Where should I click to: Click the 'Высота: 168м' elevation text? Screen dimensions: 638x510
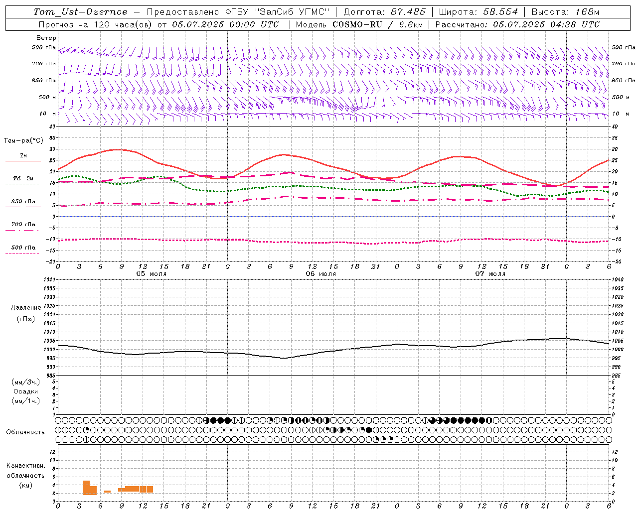point(565,12)
